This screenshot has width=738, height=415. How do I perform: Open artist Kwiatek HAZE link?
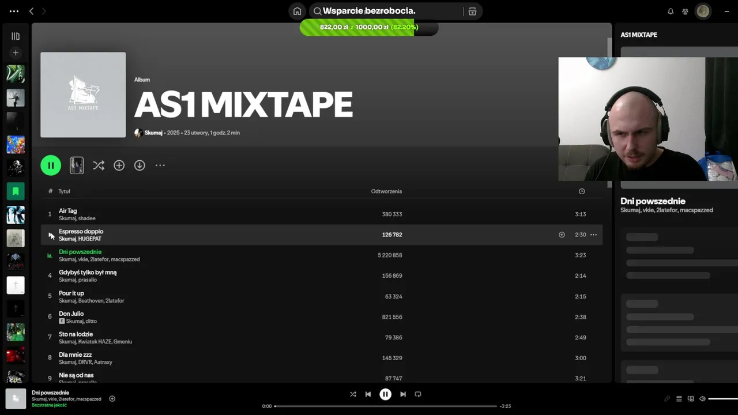95,342
